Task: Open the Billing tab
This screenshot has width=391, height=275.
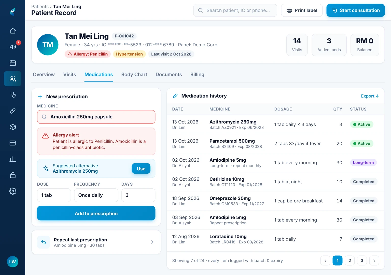Action: pyautogui.click(x=197, y=74)
